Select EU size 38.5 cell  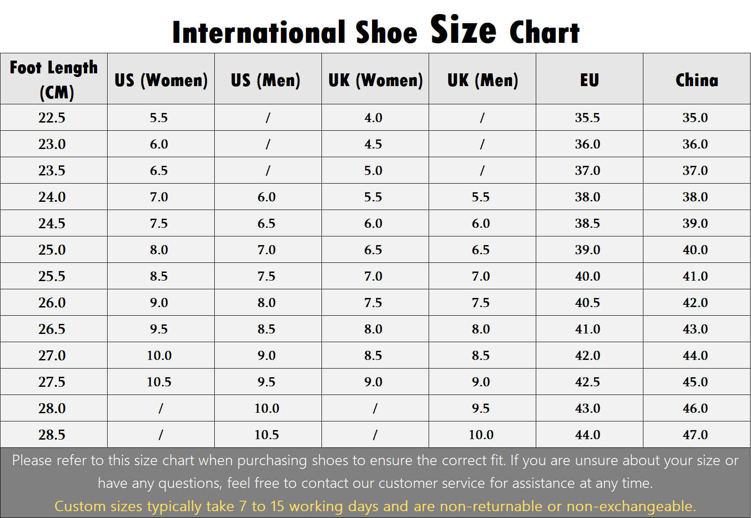(x=590, y=223)
